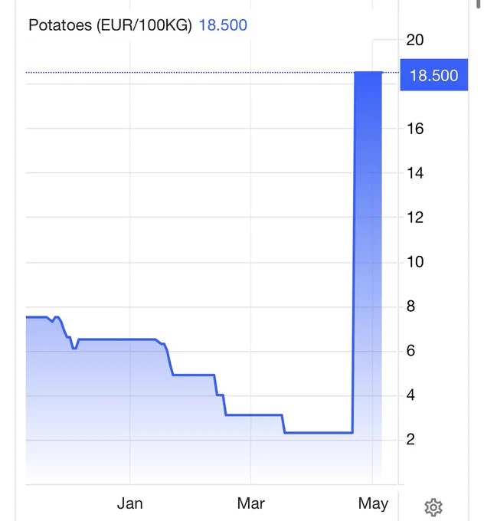Click the Mar label on the time axis
Image resolution: width=484 pixels, height=521 pixels.
pyautogui.click(x=250, y=503)
